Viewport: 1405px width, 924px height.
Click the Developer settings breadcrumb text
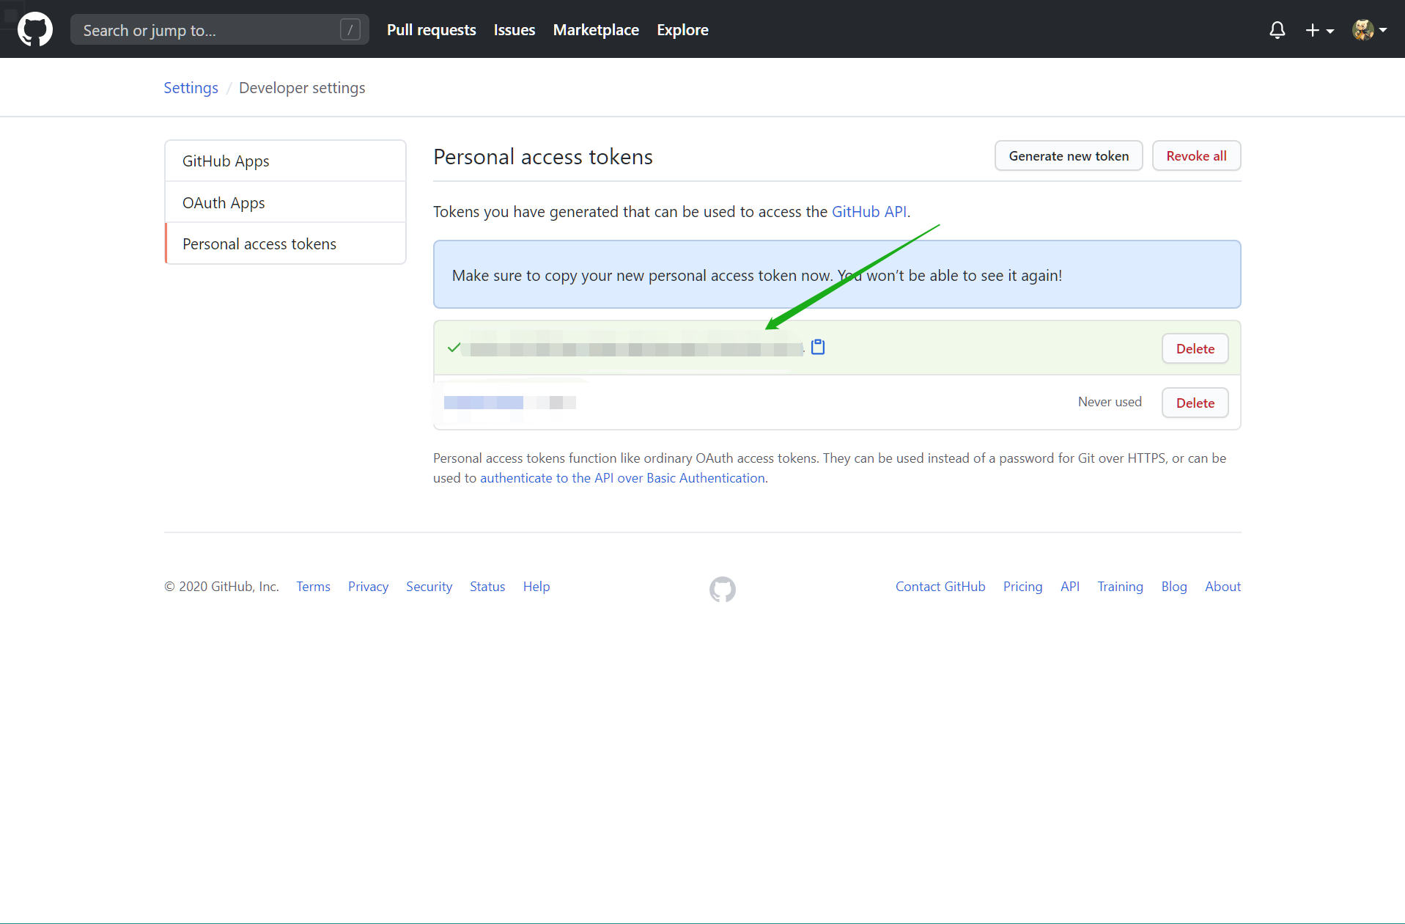click(302, 87)
